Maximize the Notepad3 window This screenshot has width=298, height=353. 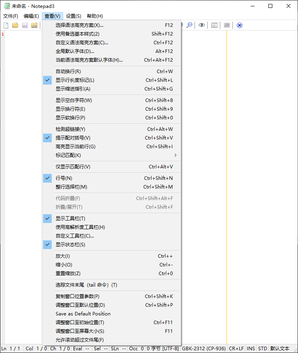pos(270,6)
